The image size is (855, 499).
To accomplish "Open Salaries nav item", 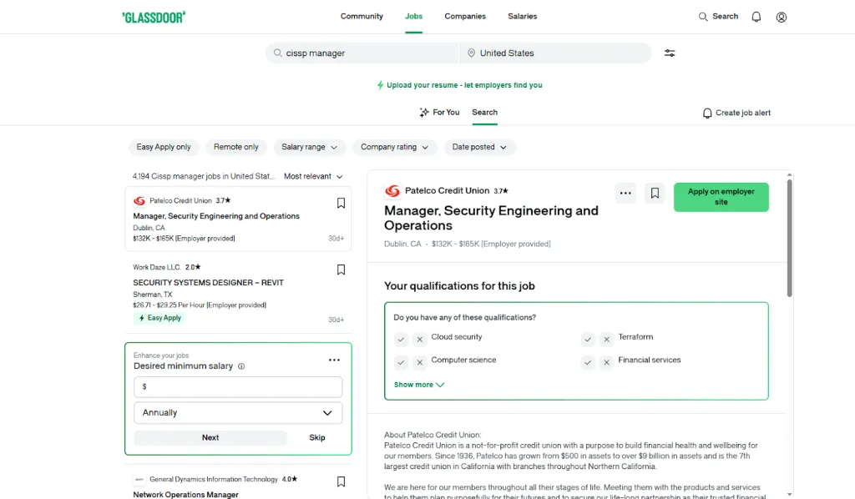I will [523, 17].
